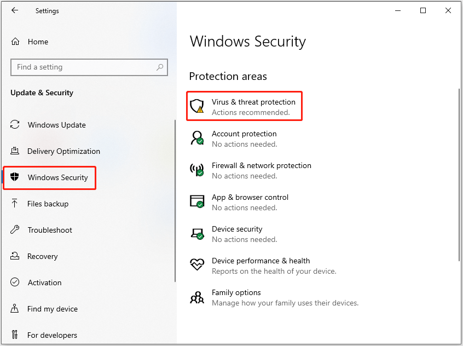
Task: Select the Firewall & network protection icon
Action: click(x=196, y=170)
